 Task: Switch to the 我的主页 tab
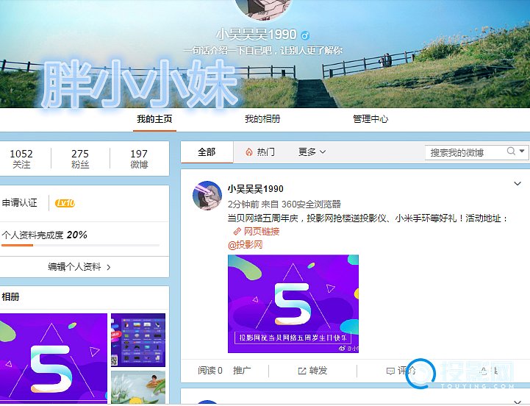pyautogui.click(x=154, y=119)
